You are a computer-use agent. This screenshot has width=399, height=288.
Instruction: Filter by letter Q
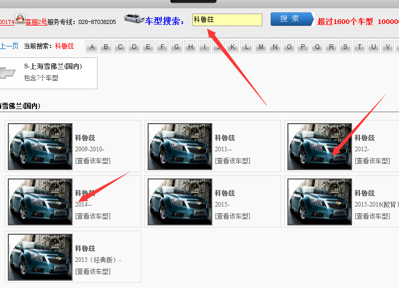[317, 47]
